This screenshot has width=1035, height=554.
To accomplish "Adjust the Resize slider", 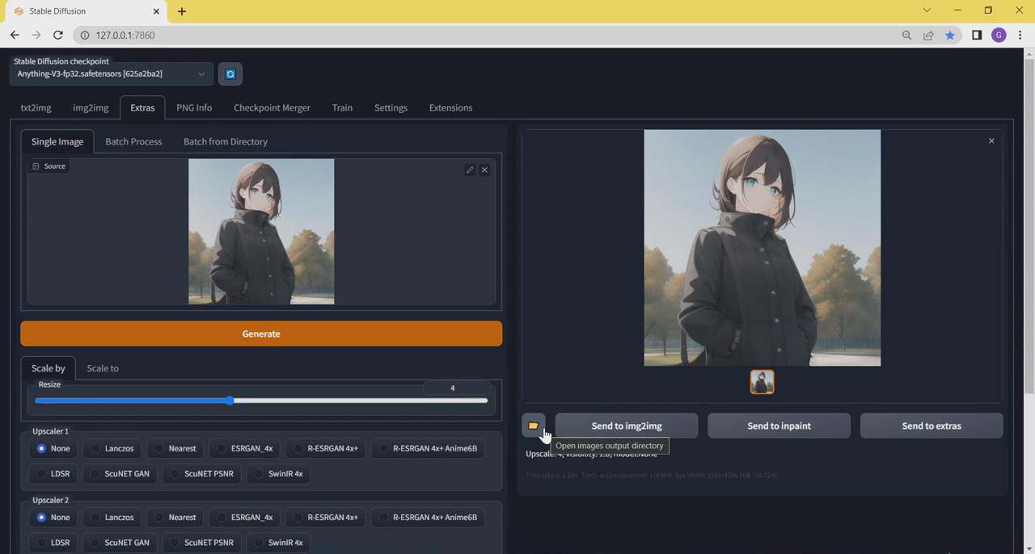I will coord(231,401).
